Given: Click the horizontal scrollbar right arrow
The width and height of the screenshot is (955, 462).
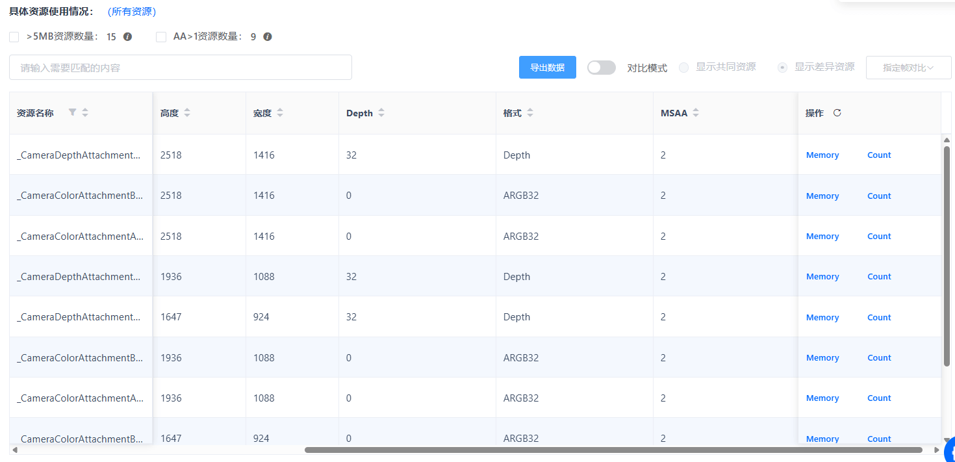Looking at the screenshot, I should [936, 450].
